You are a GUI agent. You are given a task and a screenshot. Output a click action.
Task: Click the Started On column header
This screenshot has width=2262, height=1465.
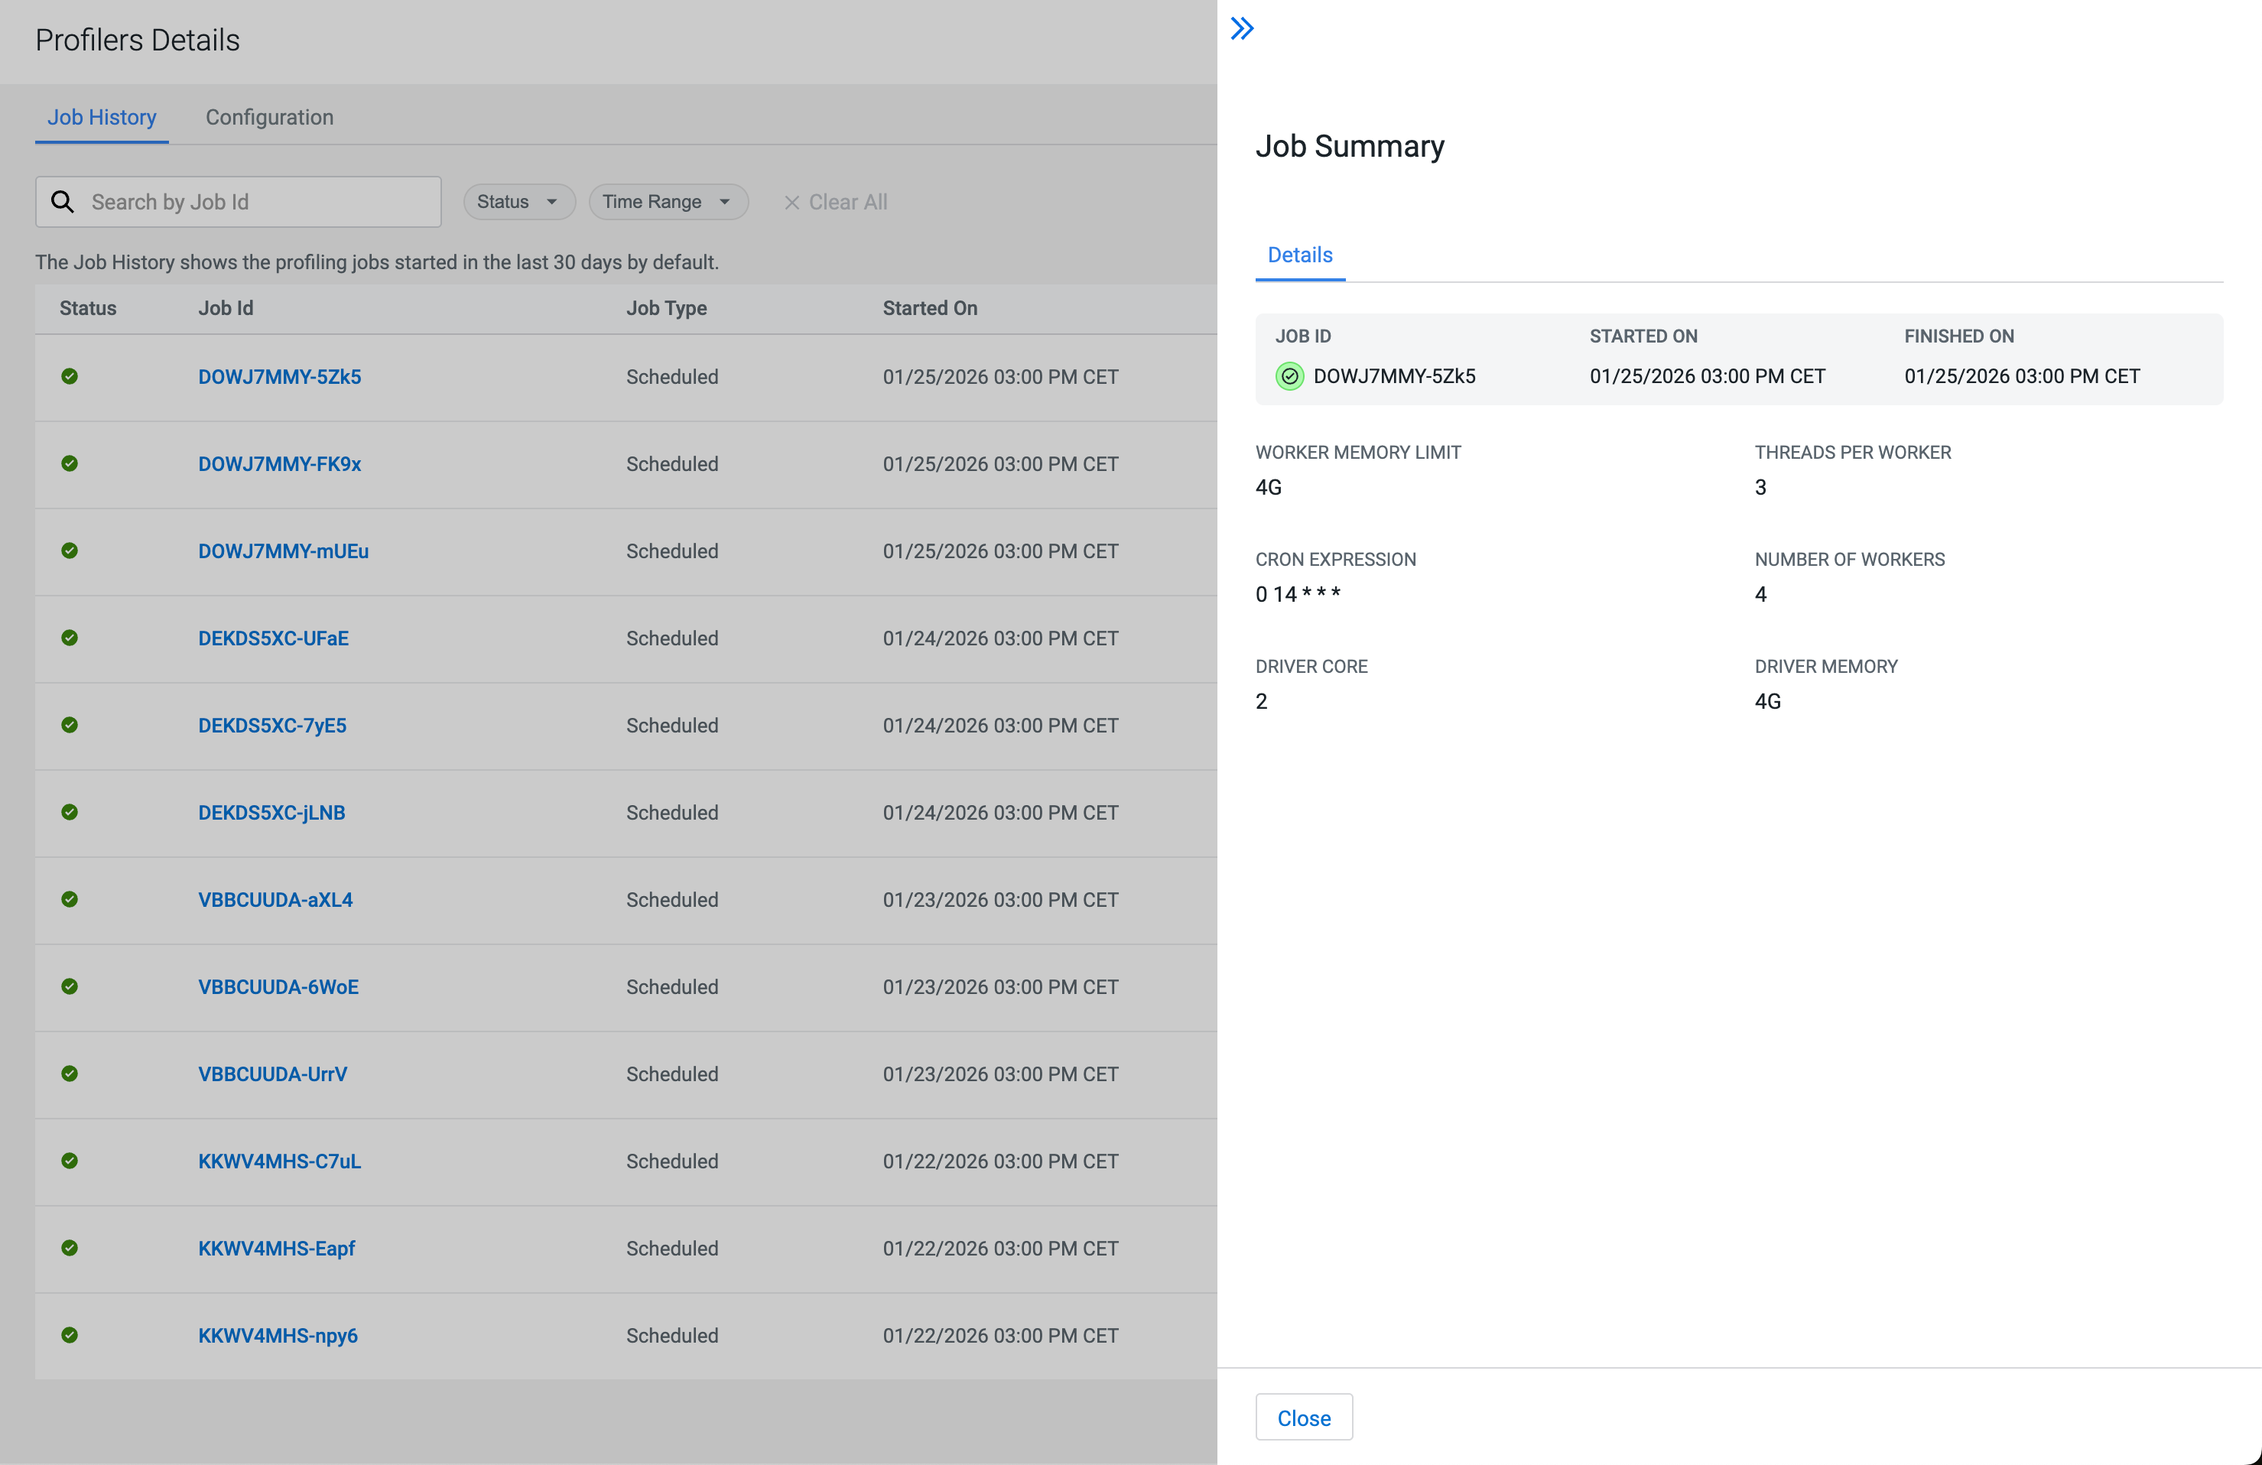(928, 308)
